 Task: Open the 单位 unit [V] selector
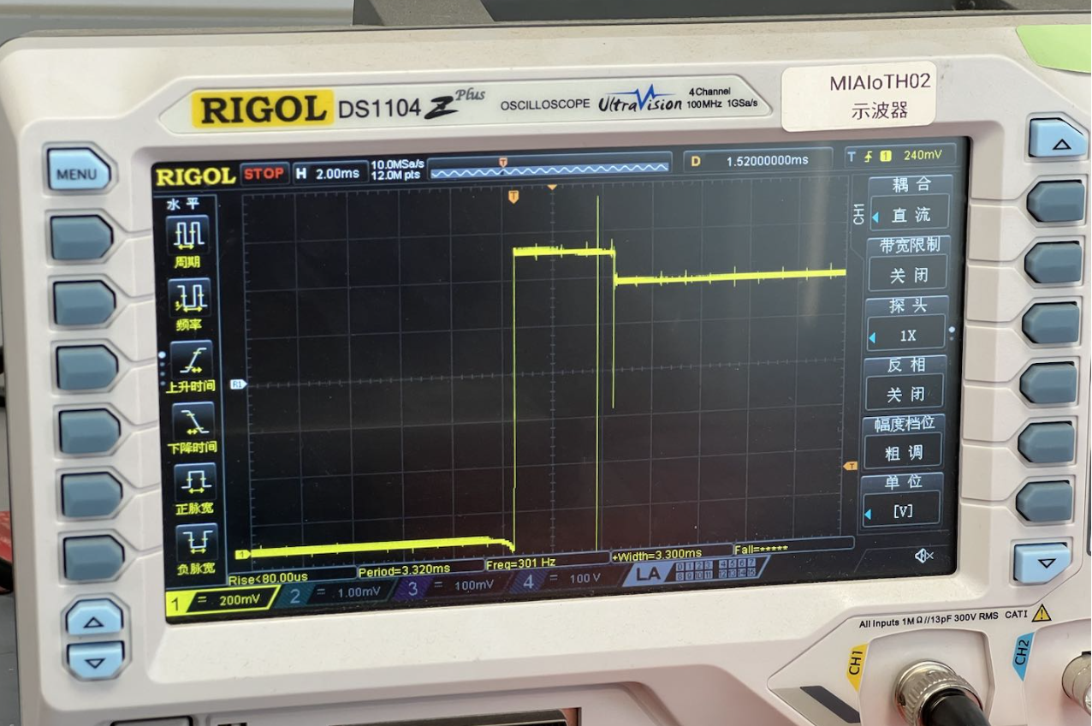[x=904, y=511]
